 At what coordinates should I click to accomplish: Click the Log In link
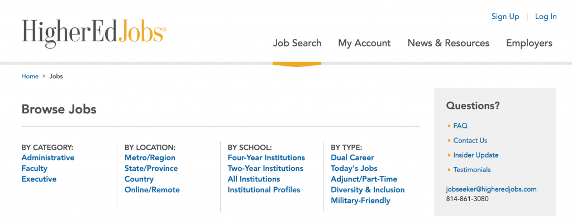click(546, 16)
